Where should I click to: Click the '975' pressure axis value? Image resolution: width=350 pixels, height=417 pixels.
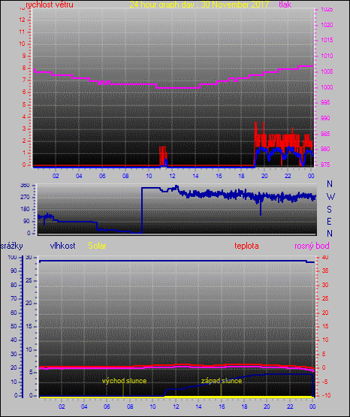325,165
